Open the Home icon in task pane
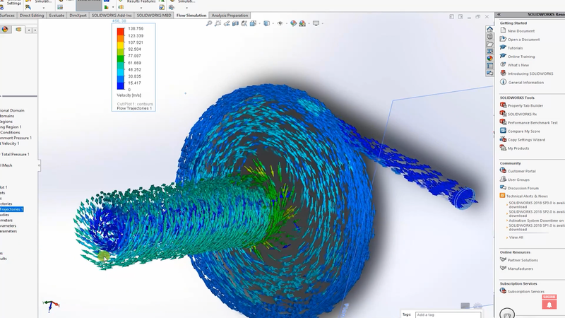 pos(489,29)
